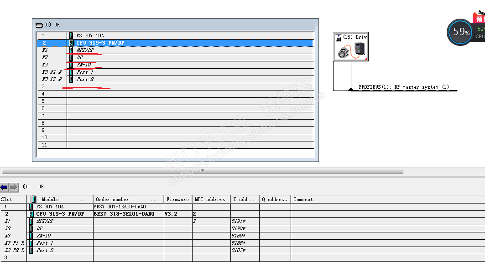Viewport: 485px width, 262px height.
Task: Click firmware V3.2 cell
Action: click(x=178, y=214)
